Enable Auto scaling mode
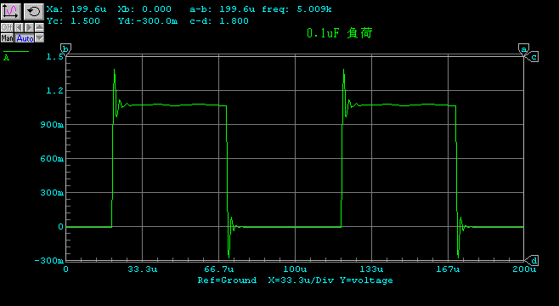Screen dimensions: 559x306 (25, 37)
